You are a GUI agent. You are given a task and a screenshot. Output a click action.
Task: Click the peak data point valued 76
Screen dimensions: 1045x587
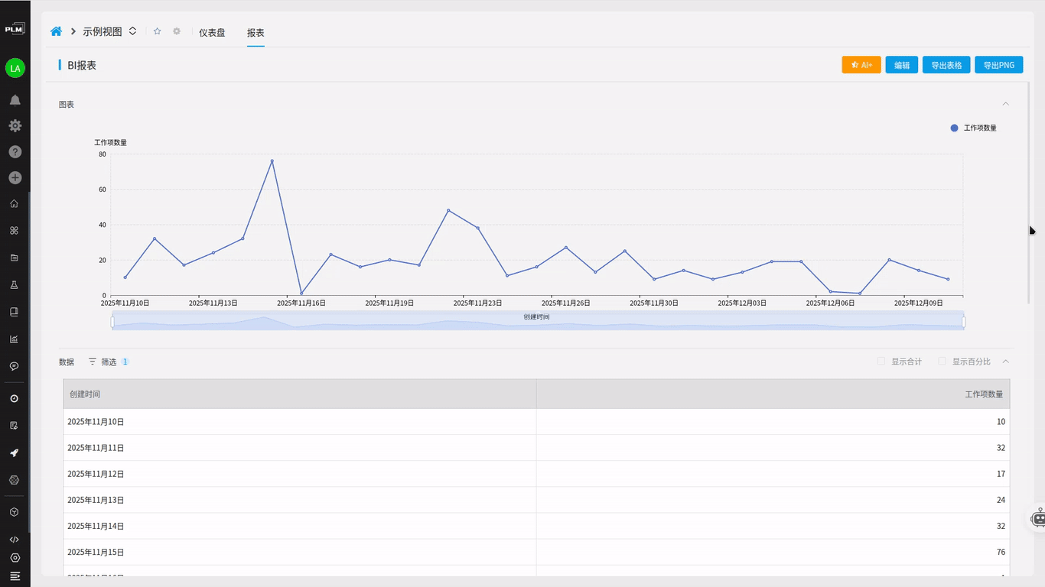point(272,161)
